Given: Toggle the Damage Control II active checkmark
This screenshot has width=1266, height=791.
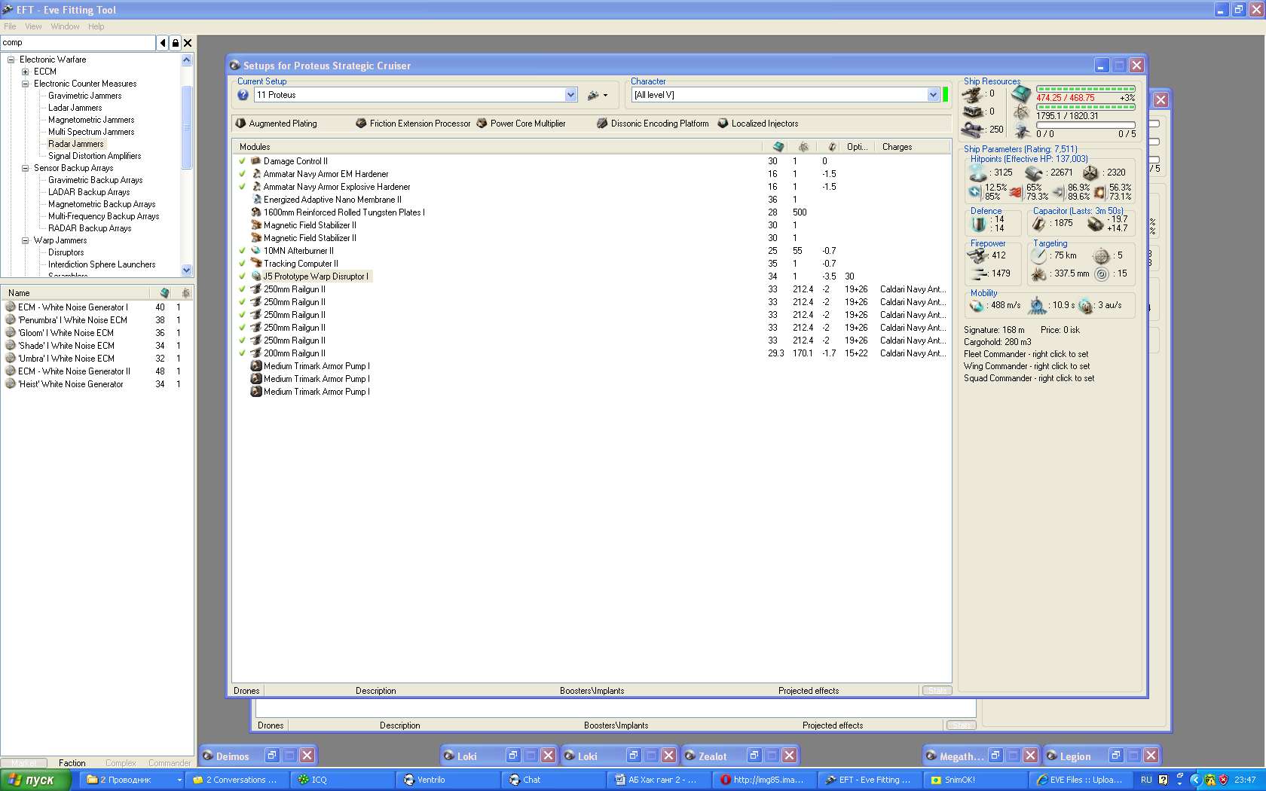Looking at the screenshot, I should 242,161.
